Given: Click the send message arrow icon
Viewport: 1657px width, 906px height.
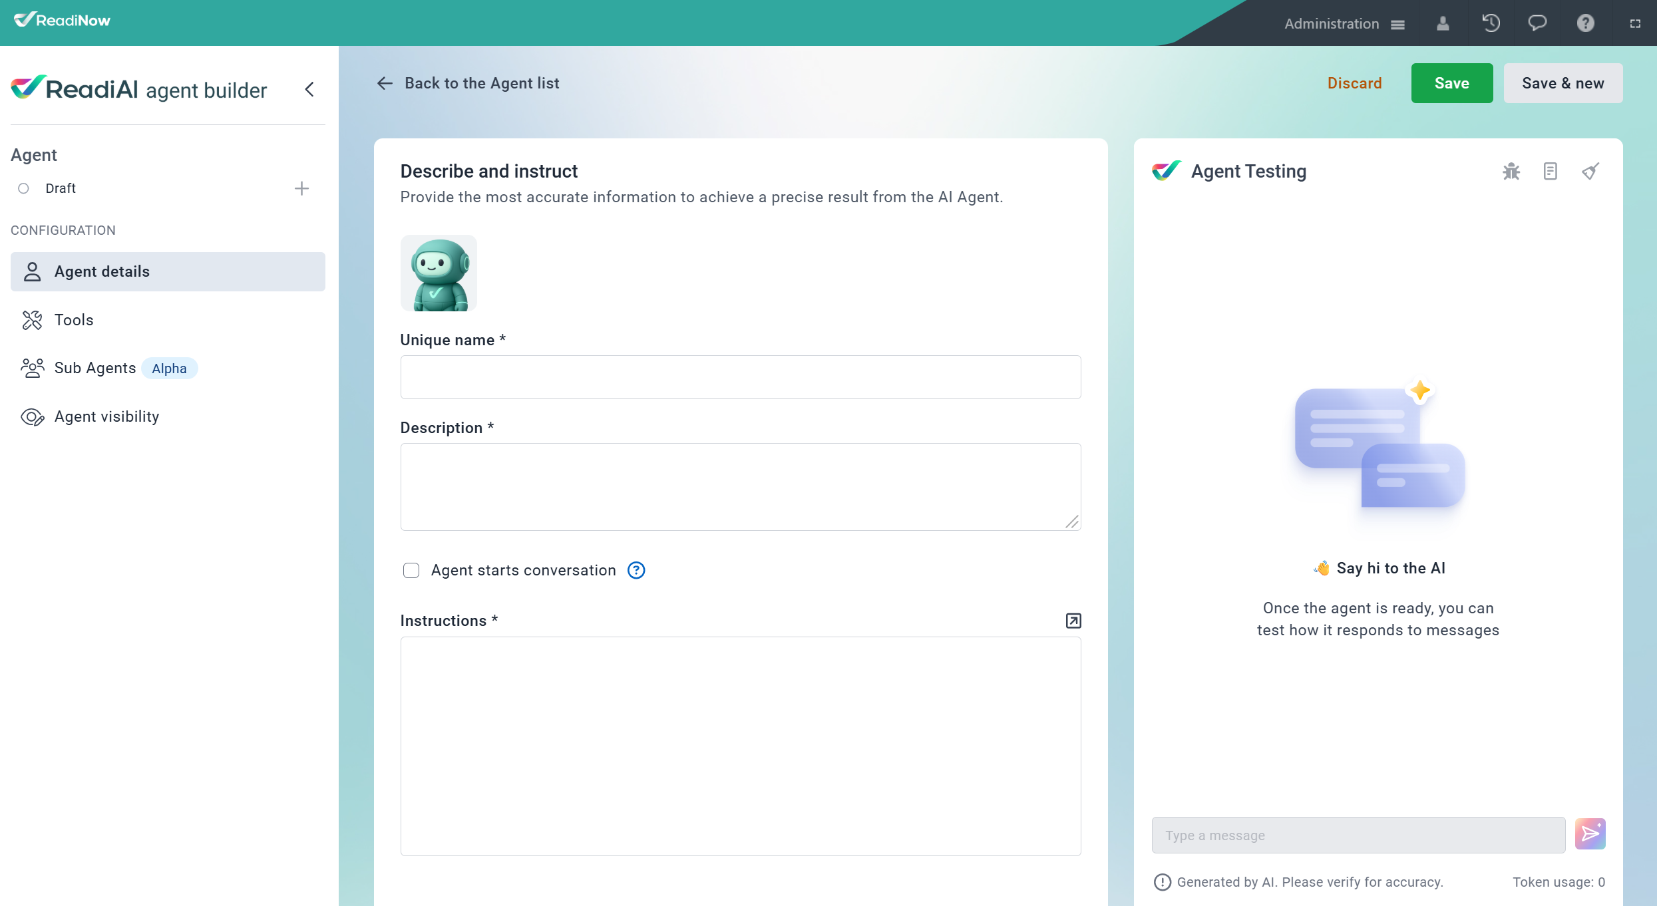Looking at the screenshot, I should coord(1590,834).
